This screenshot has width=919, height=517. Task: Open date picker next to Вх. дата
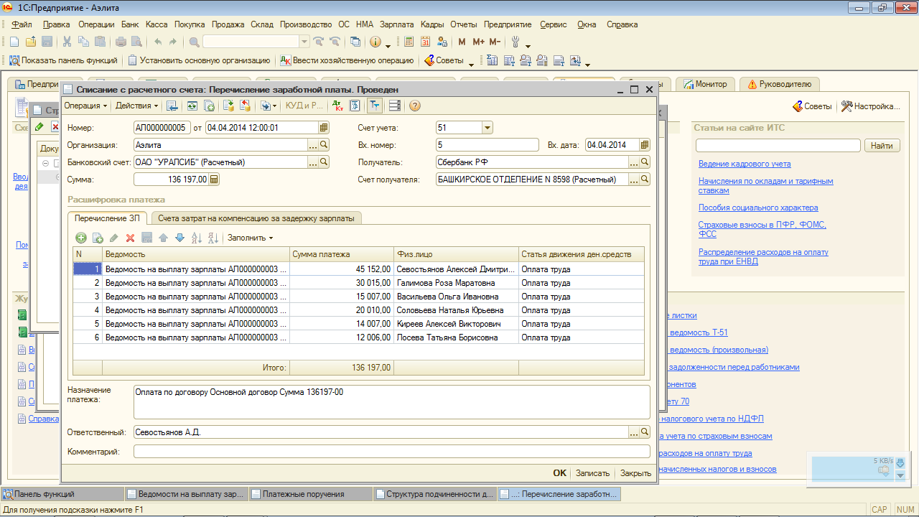tap(644, 145)
